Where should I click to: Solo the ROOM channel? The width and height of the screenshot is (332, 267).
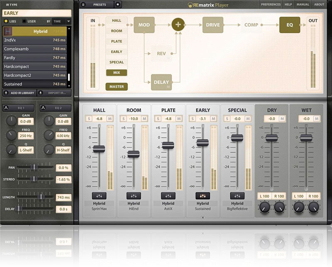click(x=123, y=119)
